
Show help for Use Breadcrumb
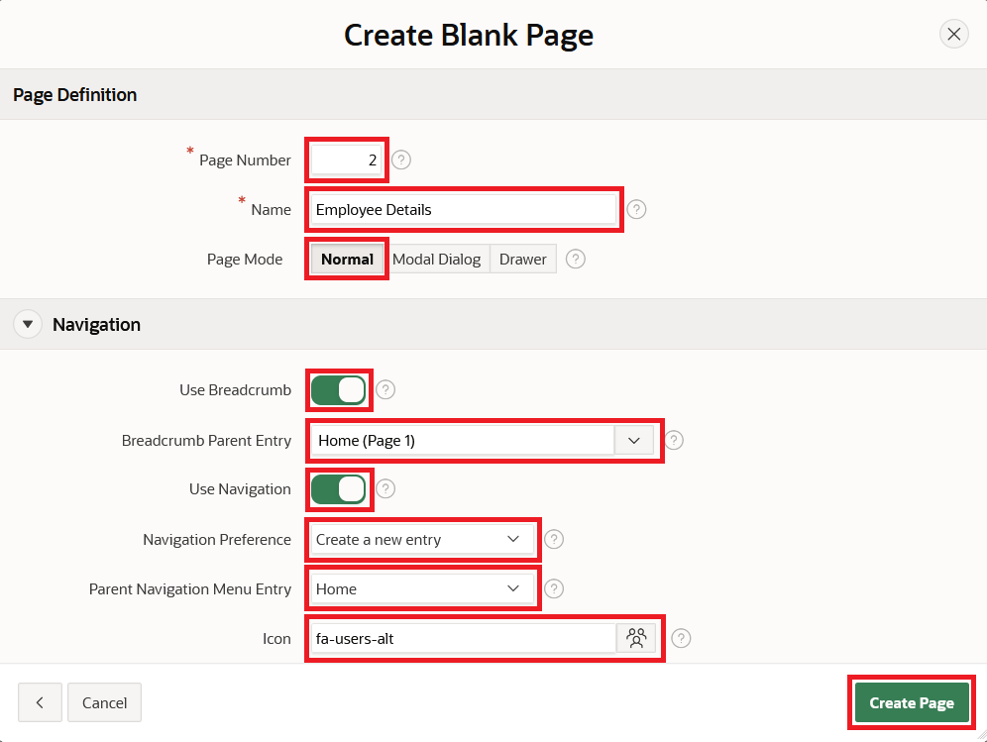385,390
